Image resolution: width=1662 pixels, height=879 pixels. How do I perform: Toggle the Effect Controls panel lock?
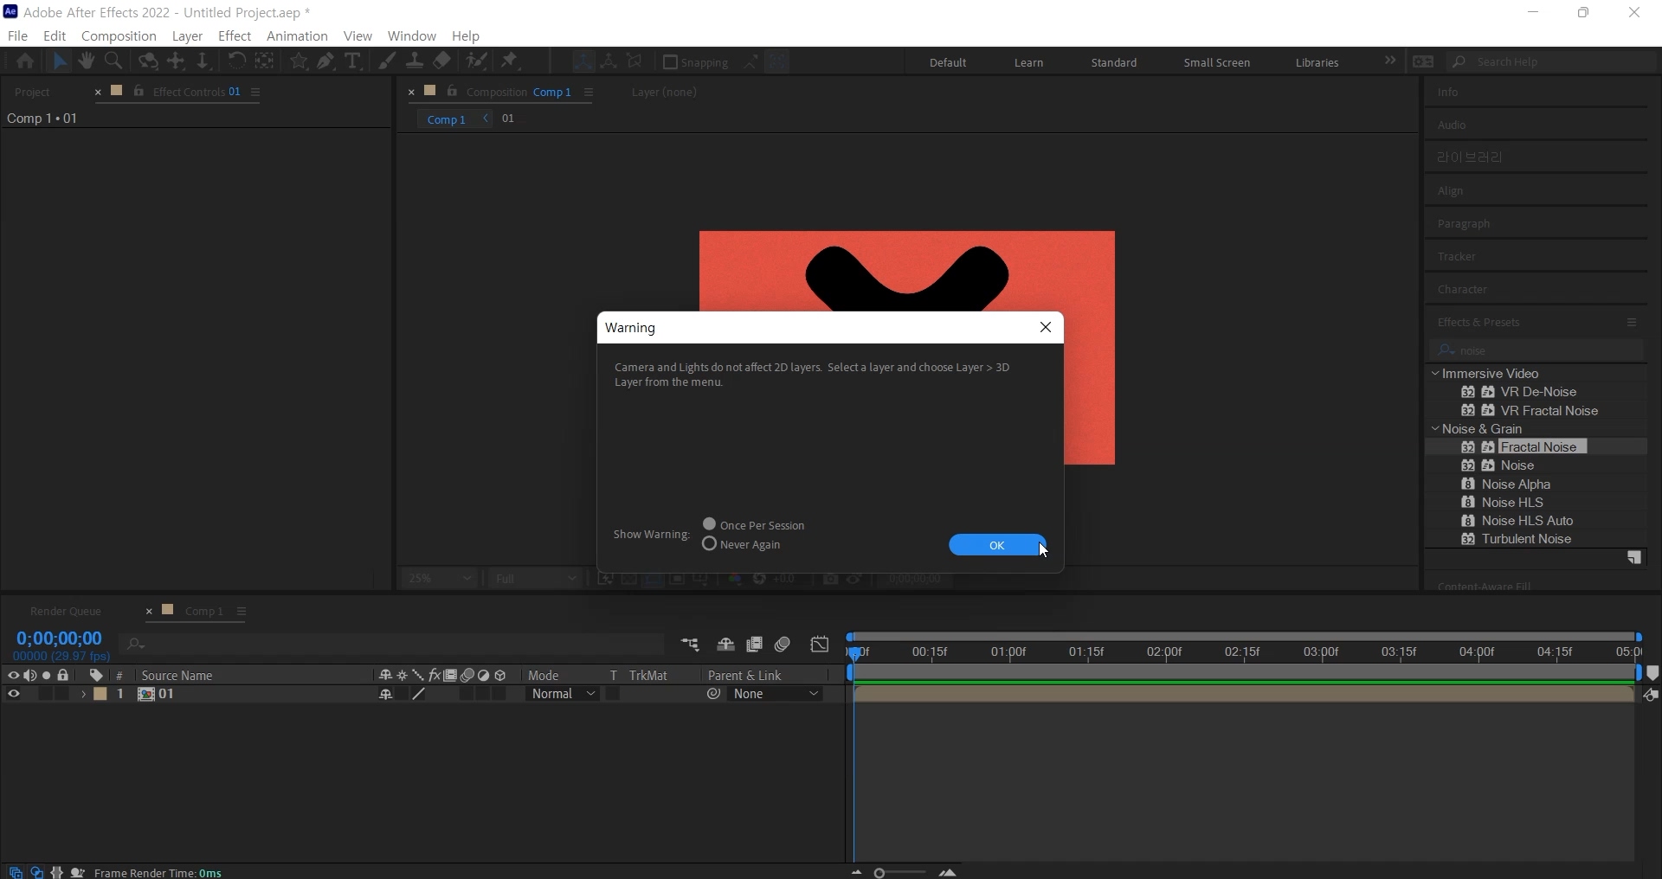coord(139,92)
